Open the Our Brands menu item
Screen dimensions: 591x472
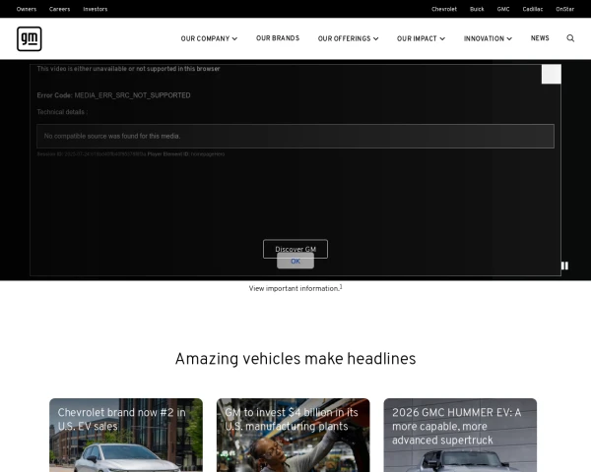tap(278, 38)
